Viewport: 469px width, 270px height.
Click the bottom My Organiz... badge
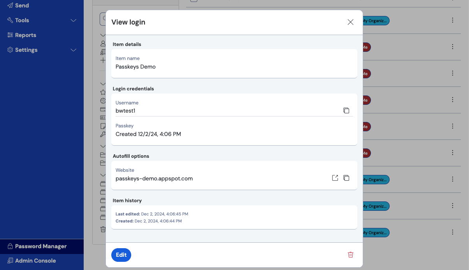point(376,233)
